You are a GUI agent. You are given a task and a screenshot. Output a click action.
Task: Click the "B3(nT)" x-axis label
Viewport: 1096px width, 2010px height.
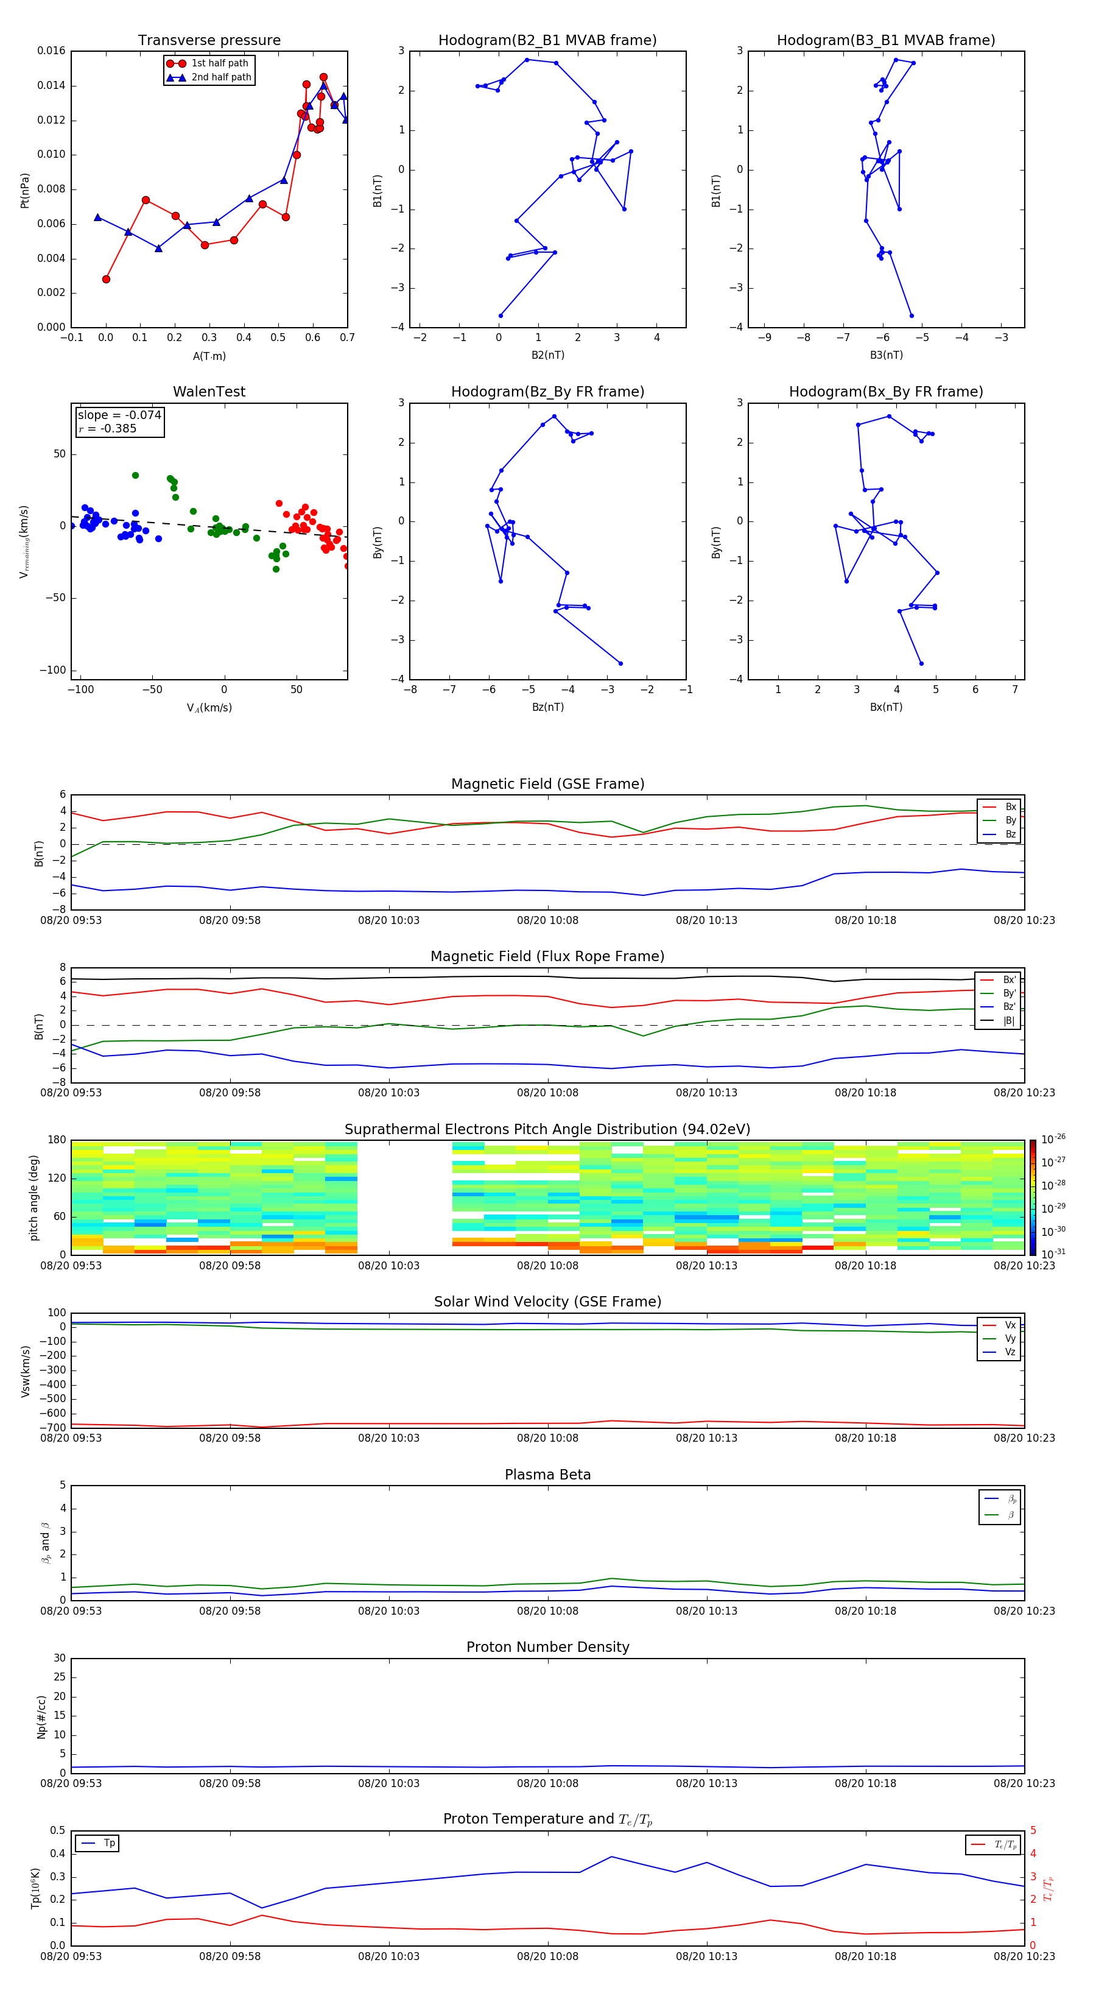[886, 355]
